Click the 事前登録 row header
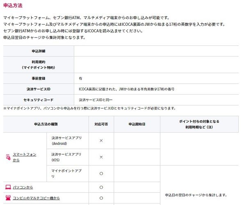This screenshot has width=242, height=205. (x=39, y=79)
